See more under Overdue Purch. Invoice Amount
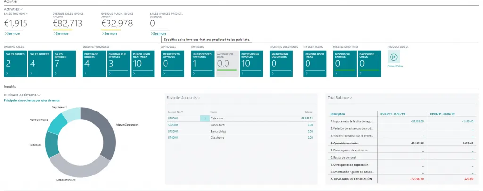483x191 pixels. pyautogui.click(x=109, y=33)
